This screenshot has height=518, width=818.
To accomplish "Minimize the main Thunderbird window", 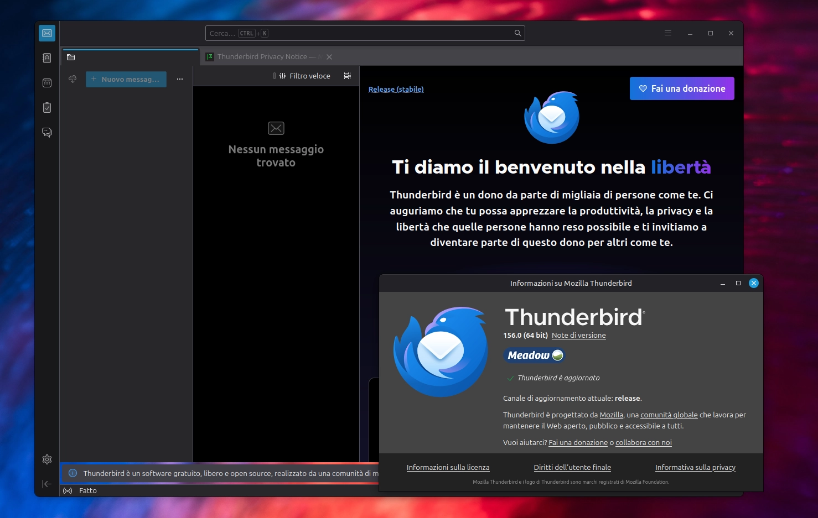I will (x=690, y=33).
